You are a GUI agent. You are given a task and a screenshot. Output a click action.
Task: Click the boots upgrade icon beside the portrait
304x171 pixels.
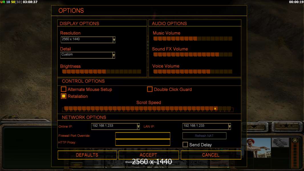[280, 142]
